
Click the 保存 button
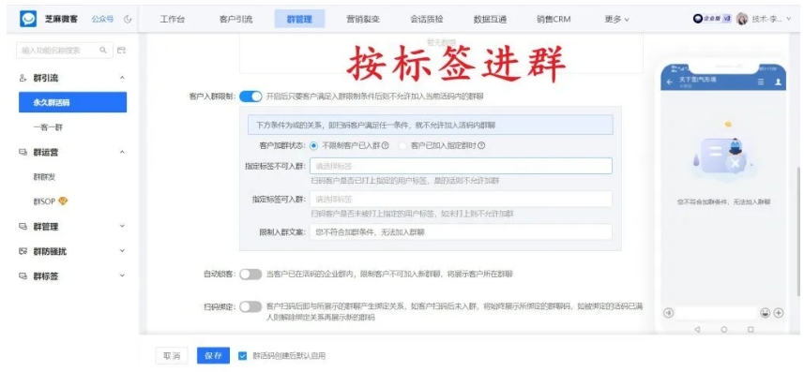(x=213, y=356)
